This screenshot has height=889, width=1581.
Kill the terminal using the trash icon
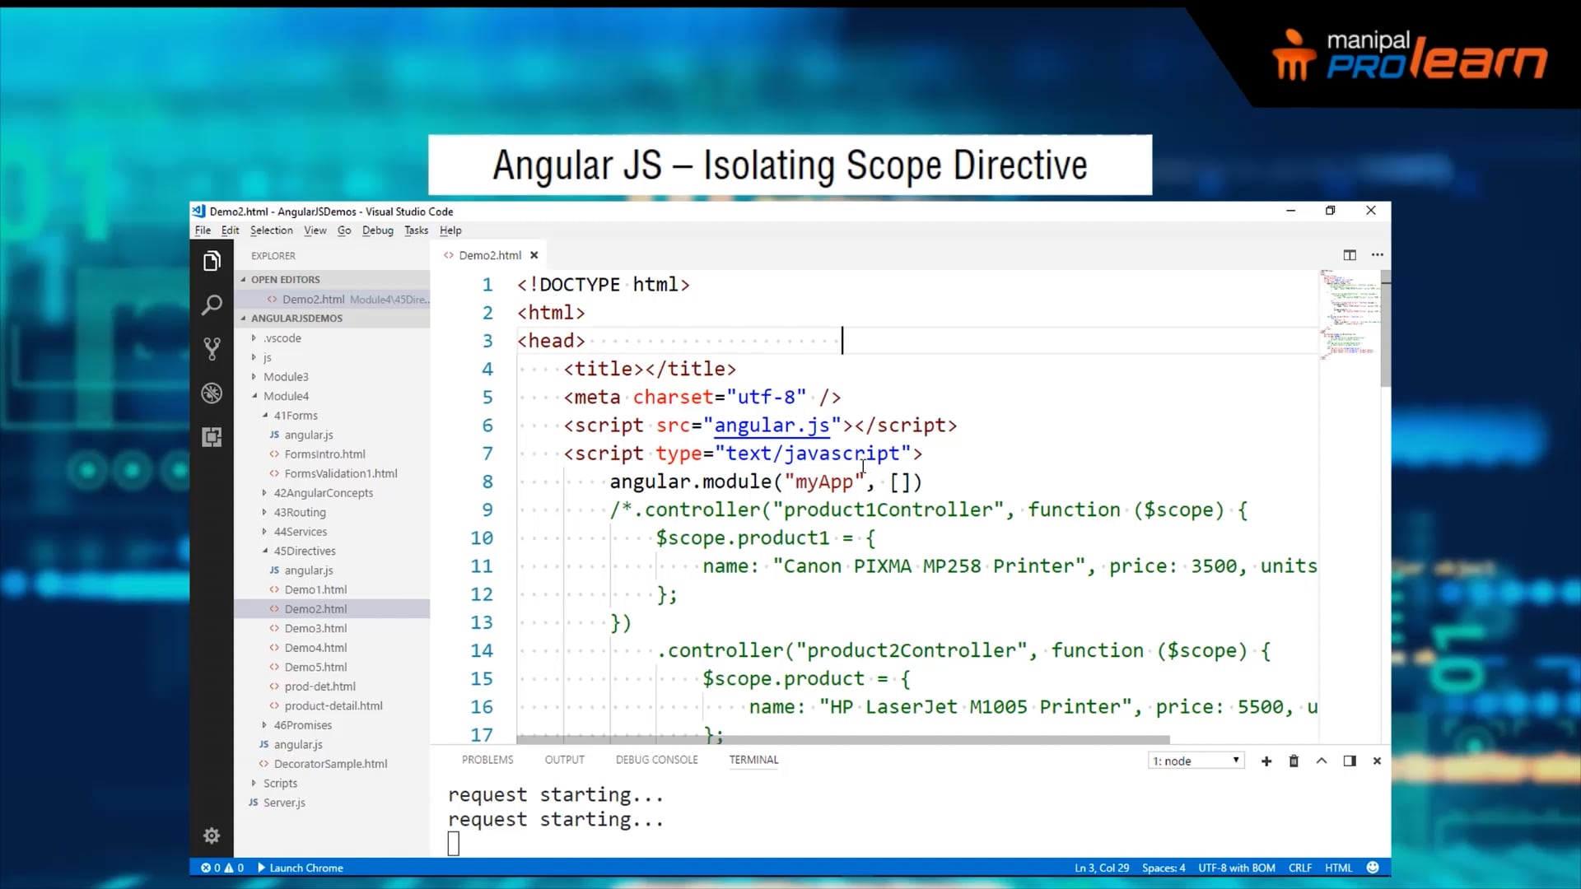point(1293,761)
